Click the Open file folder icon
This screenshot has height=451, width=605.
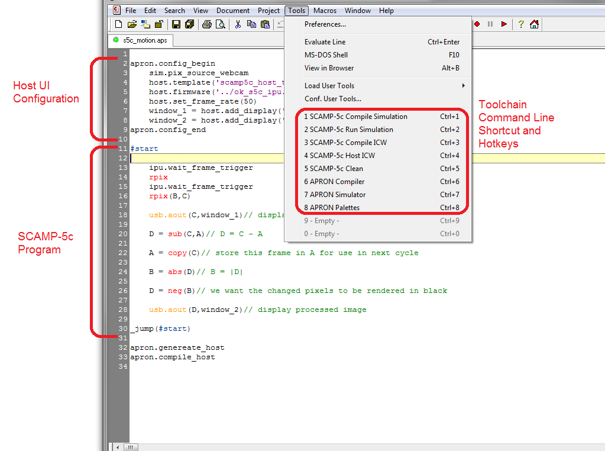(132, 24)
